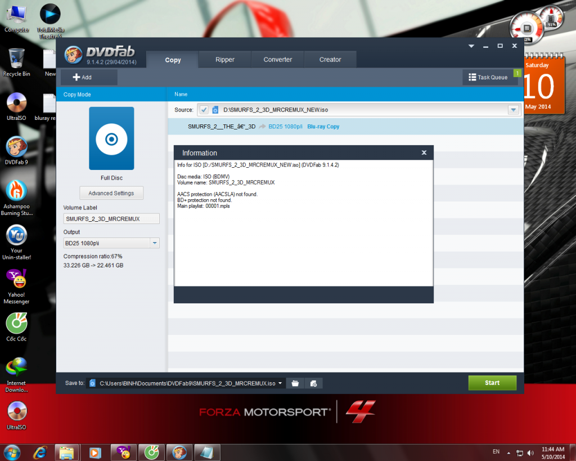Switch to Yahoo Messenger on the taskbar
This screenshot has height=461, width=576.
click(x=123, y=452)
